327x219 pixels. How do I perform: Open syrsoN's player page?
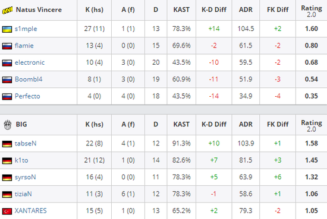25,177
